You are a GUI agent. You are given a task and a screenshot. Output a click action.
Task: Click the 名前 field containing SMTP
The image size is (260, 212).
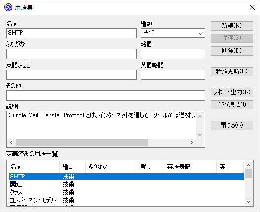[x=72, y=33]
